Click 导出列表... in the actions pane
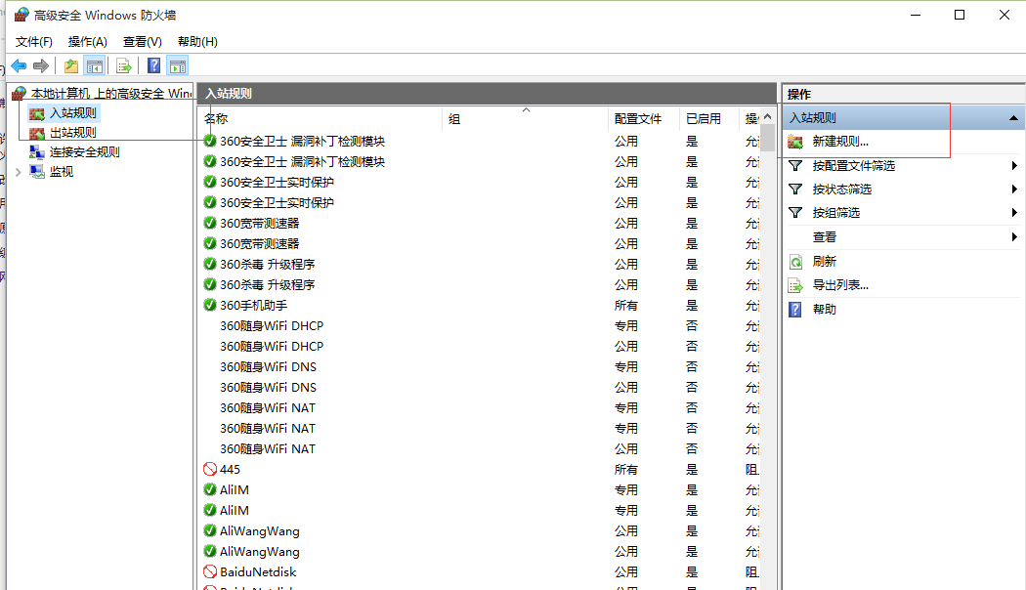 840,285
